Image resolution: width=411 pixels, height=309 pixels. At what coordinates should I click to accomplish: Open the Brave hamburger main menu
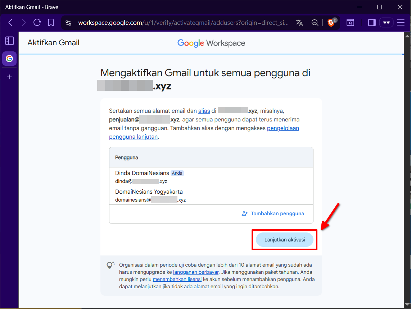tap(401, 23)
